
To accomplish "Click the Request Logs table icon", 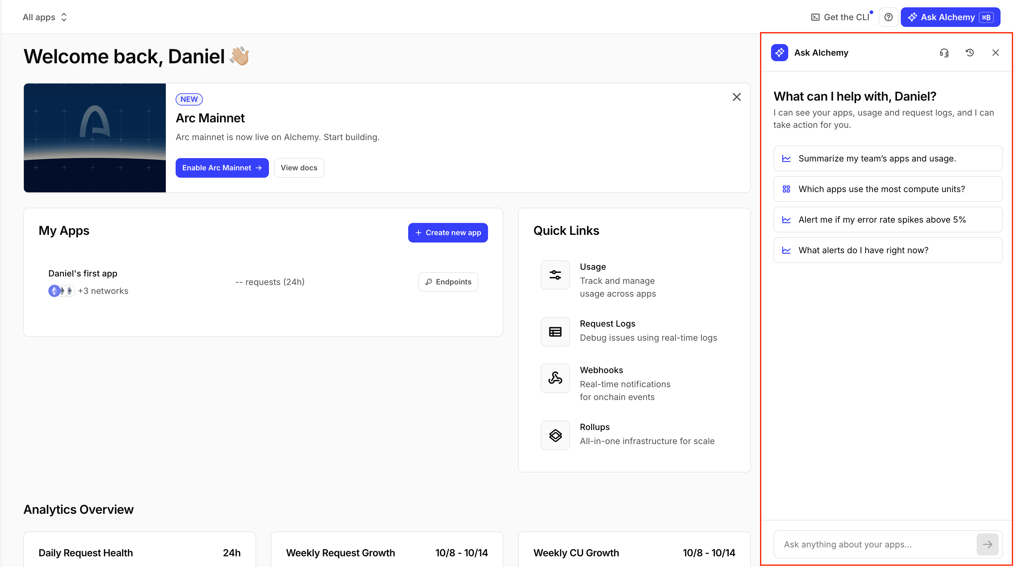I will tap(555, 332).
